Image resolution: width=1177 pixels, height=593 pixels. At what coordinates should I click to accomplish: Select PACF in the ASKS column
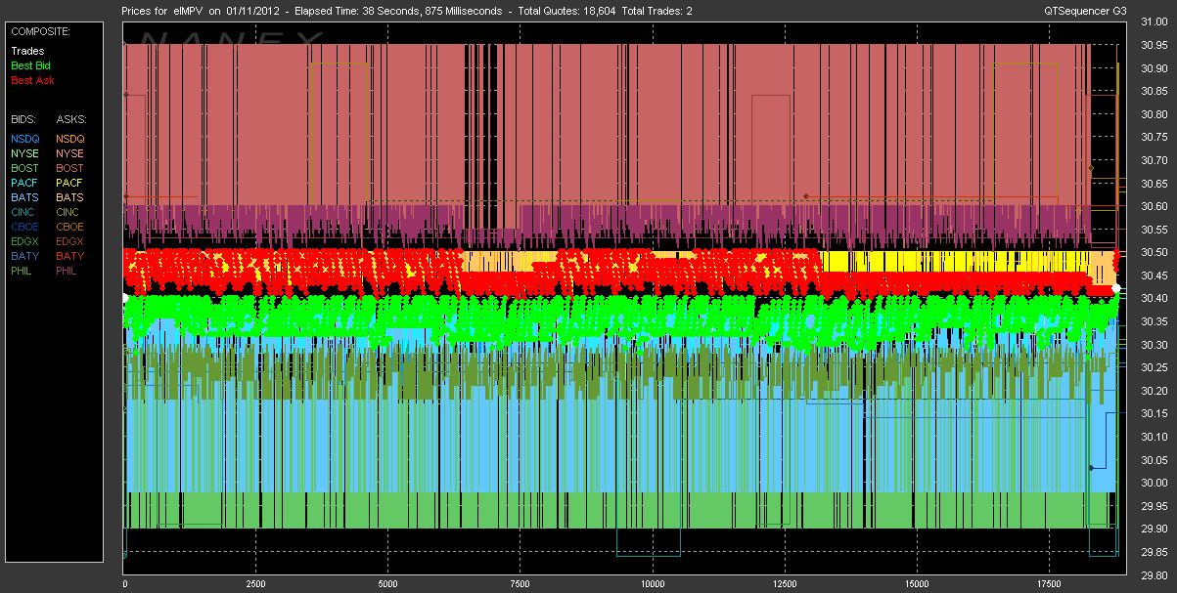click(70, 183)
